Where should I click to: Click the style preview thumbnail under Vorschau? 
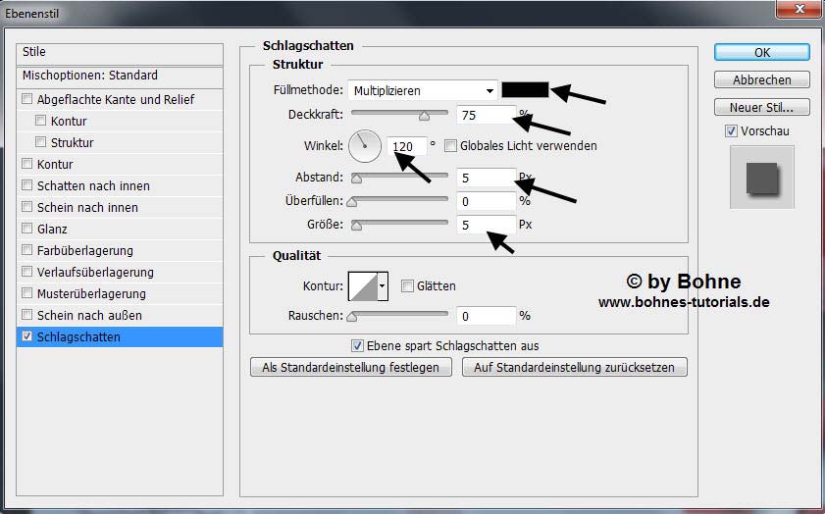point(761,178)
